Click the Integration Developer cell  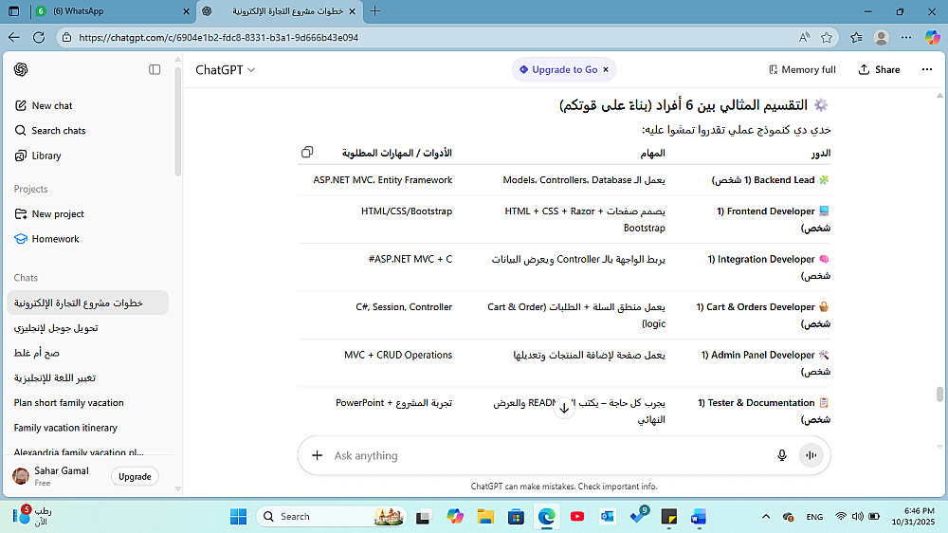(x=768, y=266)
